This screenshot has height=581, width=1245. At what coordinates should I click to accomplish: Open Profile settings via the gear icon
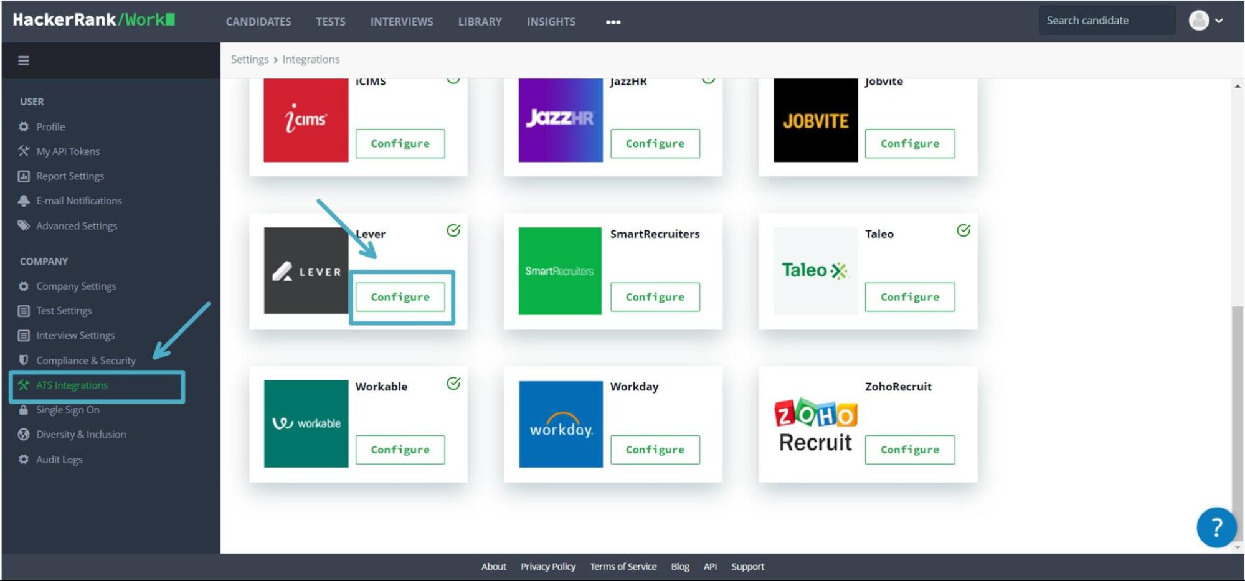click(x=24, y=126)
